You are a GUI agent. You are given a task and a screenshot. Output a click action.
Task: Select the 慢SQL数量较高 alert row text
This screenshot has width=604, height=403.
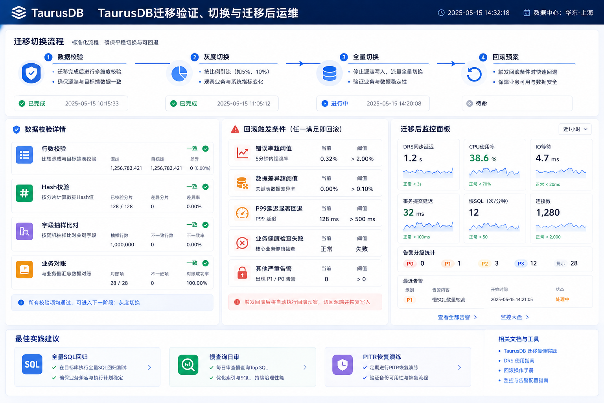[x=449, y=300]
